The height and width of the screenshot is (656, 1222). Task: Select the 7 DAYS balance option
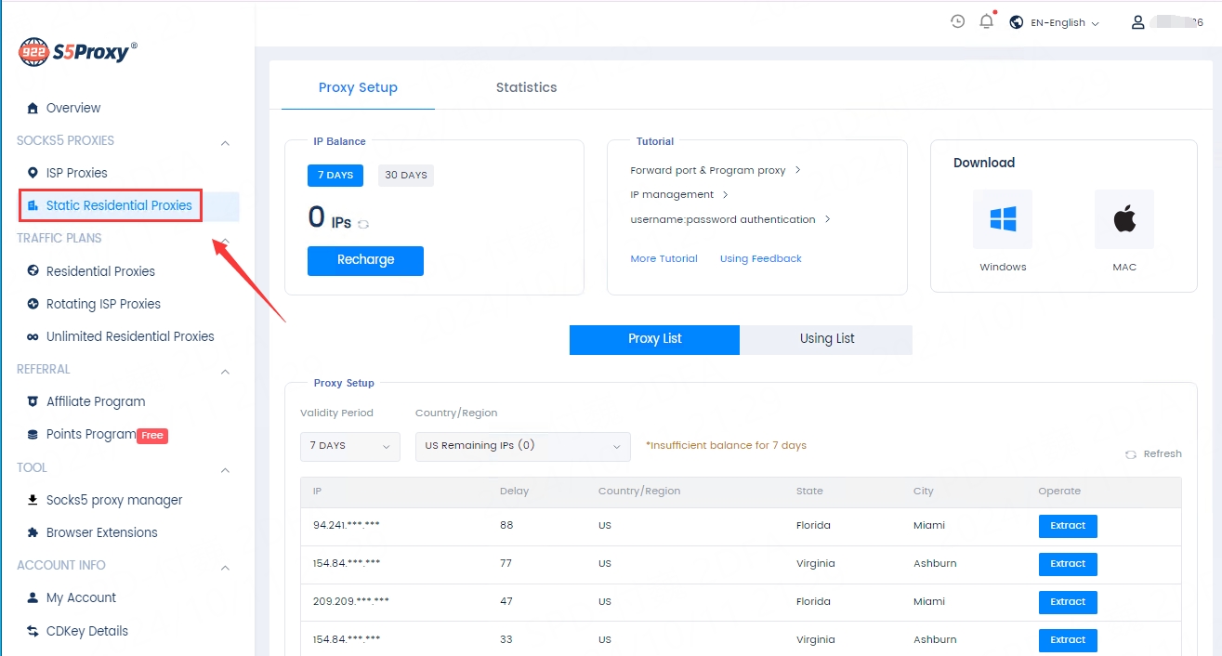click(335, 176)
